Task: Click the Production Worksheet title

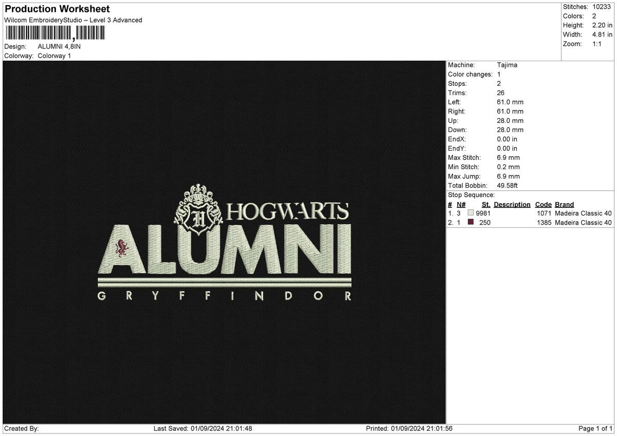Action: tap(57, 9)
